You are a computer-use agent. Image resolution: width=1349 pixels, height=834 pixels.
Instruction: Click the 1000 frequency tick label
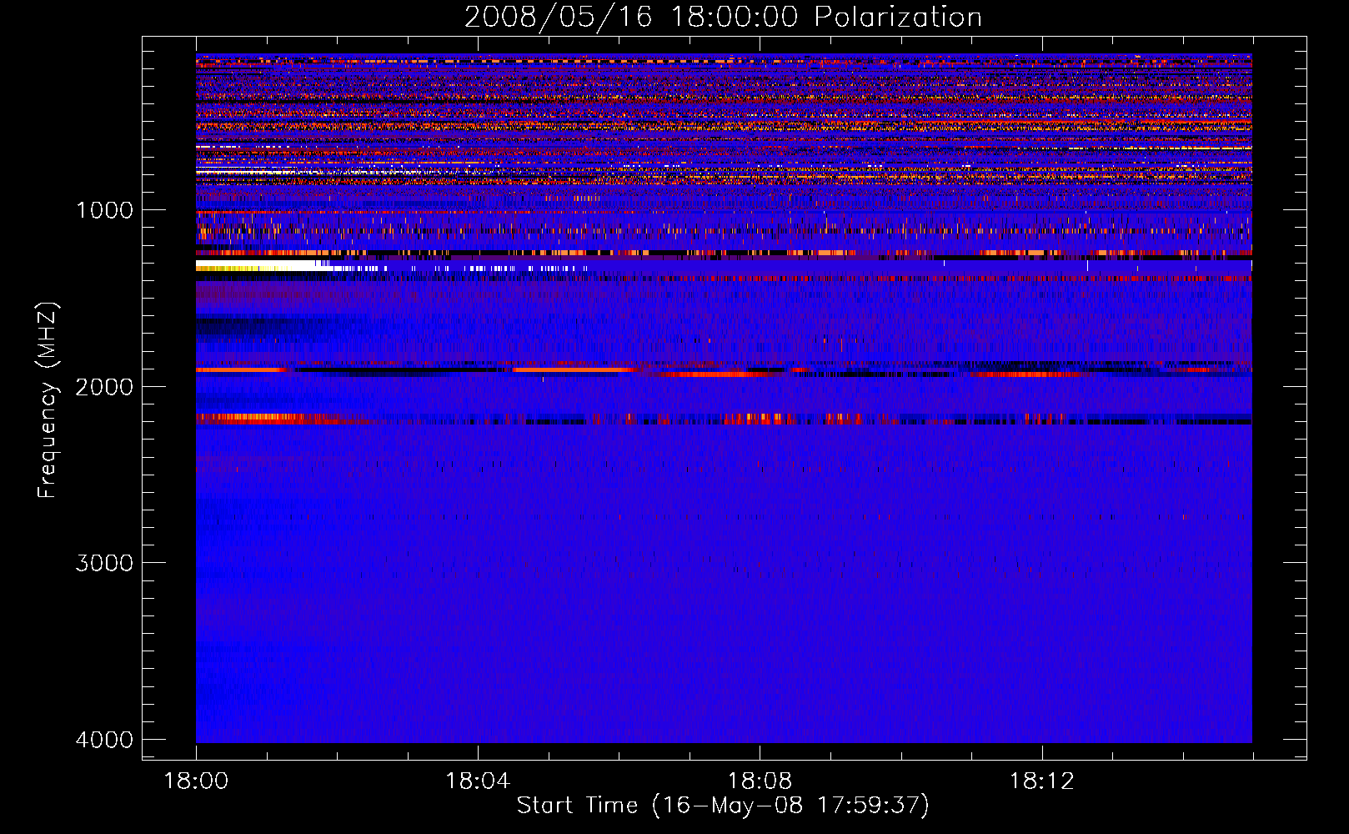pyautogui.click(x=104, y=210)
